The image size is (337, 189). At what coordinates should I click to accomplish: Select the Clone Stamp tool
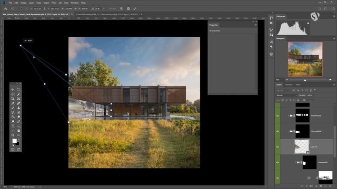(18, 108)
